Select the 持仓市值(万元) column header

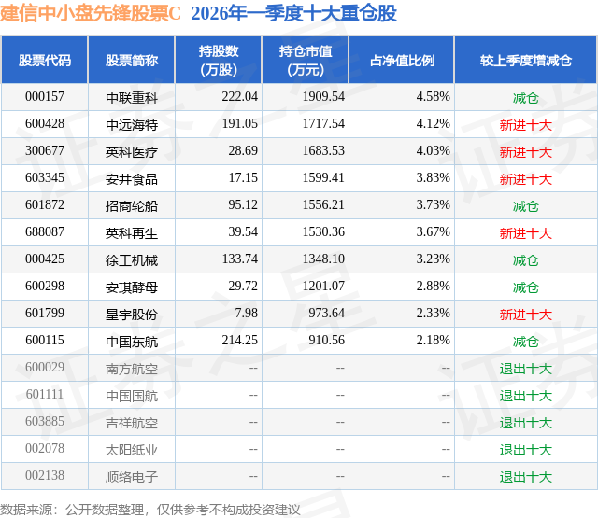click(x=306, y=60)
